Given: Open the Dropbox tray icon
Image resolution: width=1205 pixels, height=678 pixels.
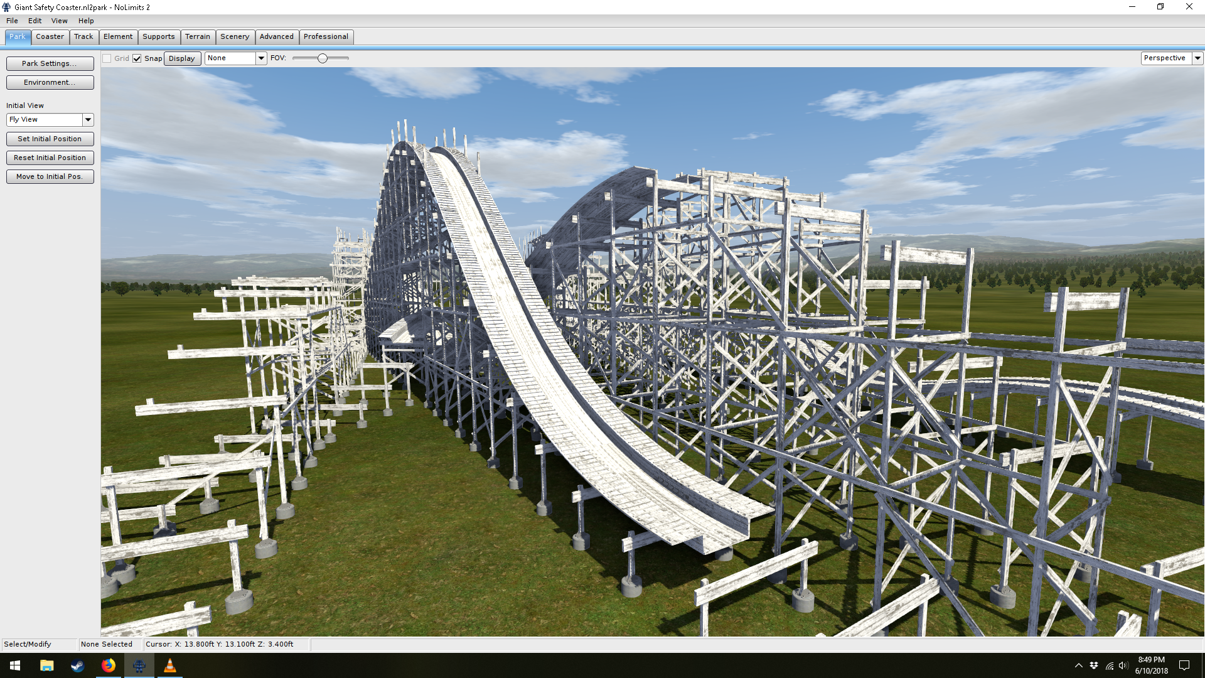Looking at the screenshot, I should pyautogui.click(x=1094, y=665).
